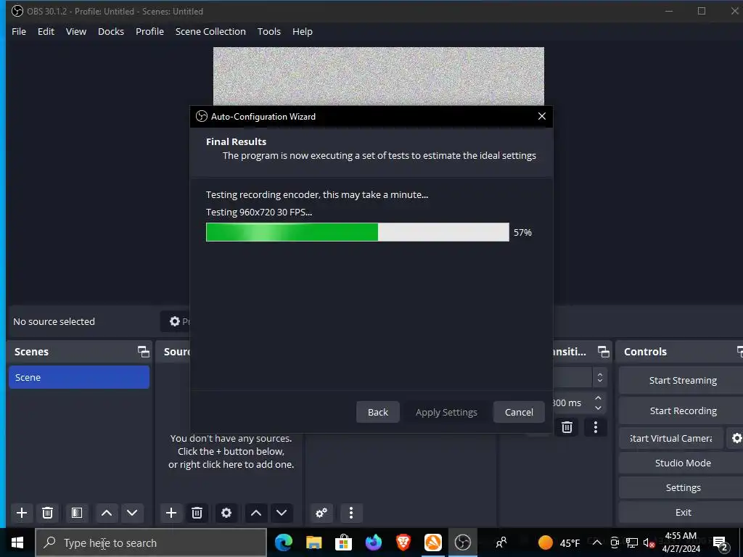The width and height of the screenshot is (743, 557).
Task: Click Back in the wizard
Action: [x=377, y=412]
